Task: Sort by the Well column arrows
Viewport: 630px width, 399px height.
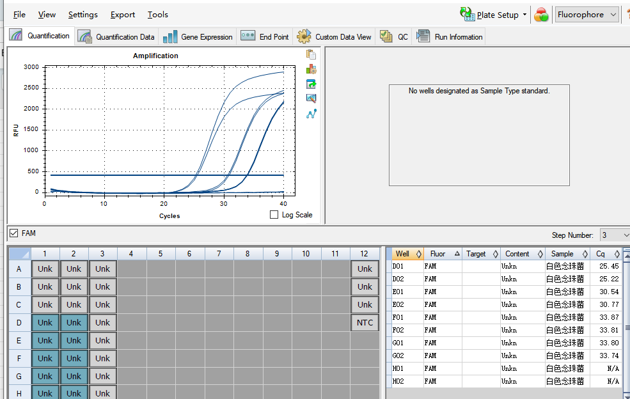Action: (419, 254)
